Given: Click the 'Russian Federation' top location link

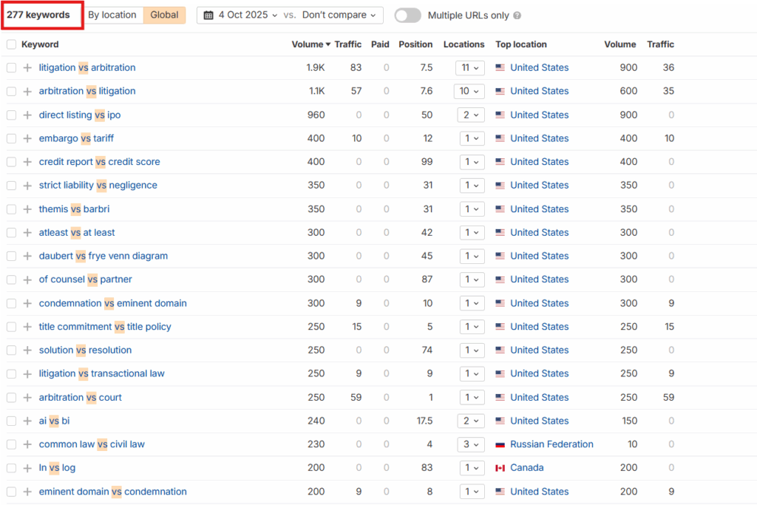Looking at the screenshot, I should (x=551, y=444).
